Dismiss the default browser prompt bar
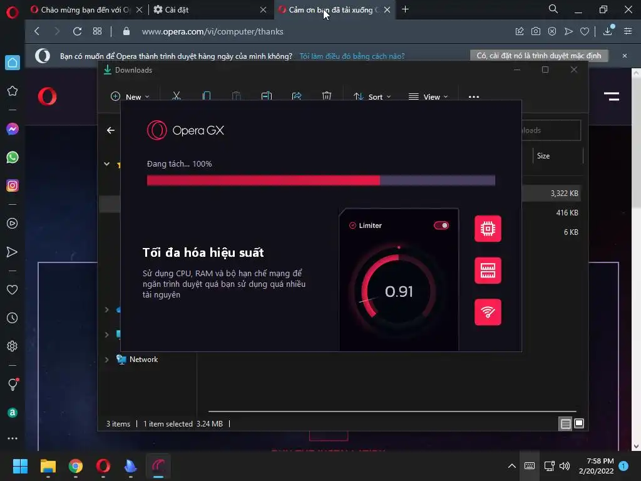The height and width of the screenshot is (481, 641). [624, 56]
